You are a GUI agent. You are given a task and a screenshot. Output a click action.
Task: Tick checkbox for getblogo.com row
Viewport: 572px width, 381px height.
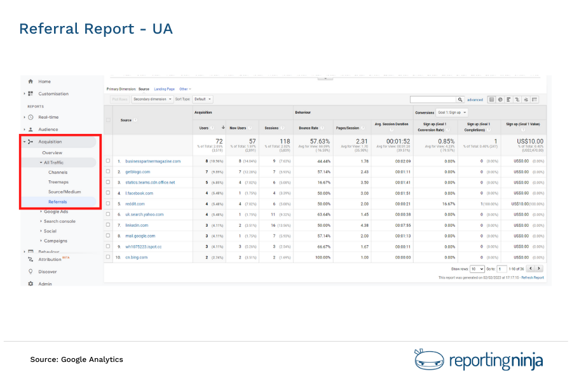[108, 171]
